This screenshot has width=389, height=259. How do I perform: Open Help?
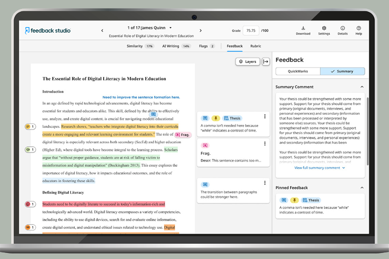point(358,31)
